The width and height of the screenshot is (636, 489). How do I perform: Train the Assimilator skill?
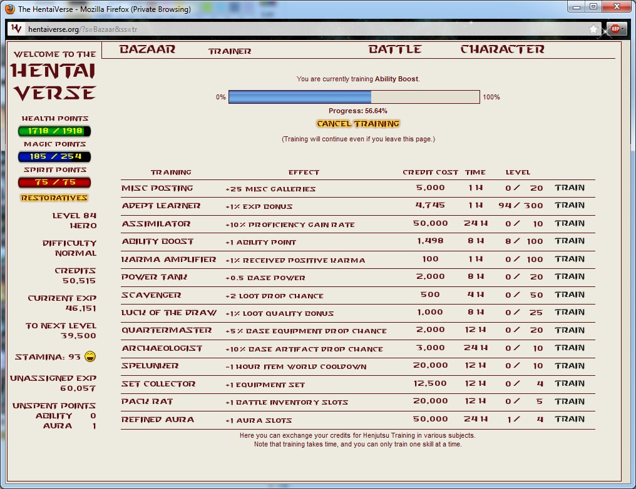point(570,223)
